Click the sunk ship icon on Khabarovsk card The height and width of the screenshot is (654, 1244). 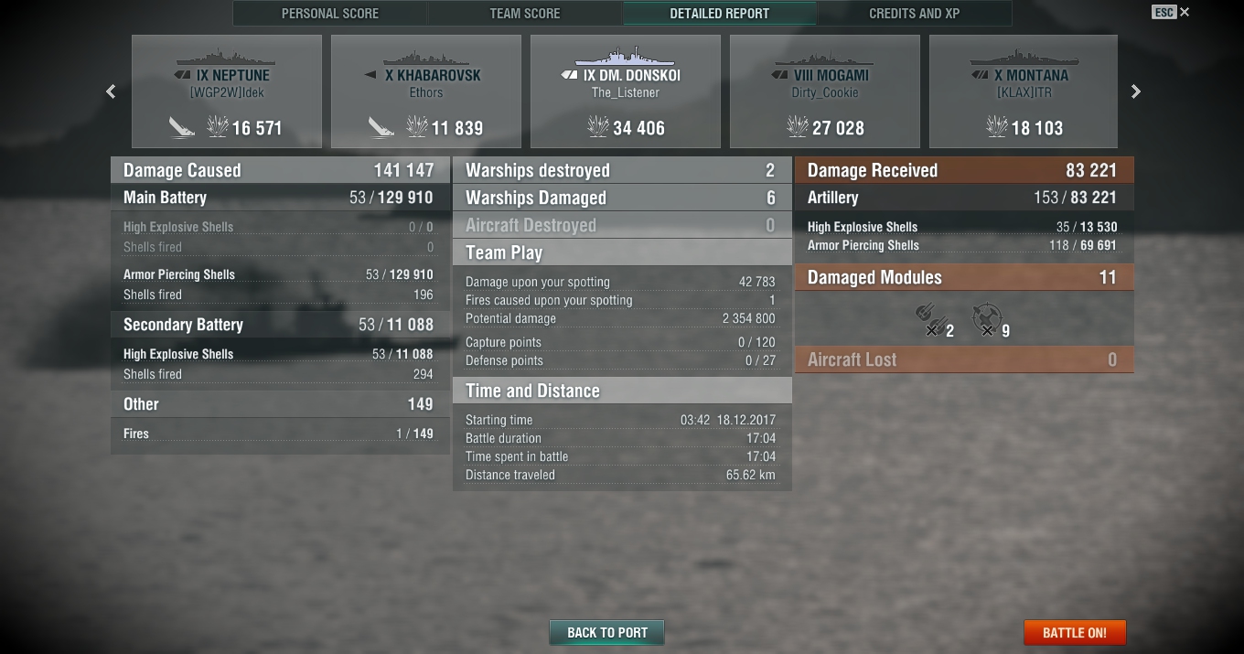(x=381, y=127)
